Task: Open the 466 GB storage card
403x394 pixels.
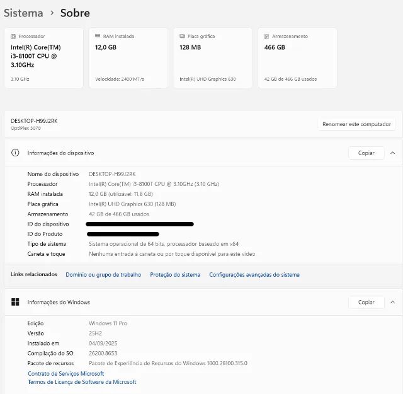Action: coord(297,58)
